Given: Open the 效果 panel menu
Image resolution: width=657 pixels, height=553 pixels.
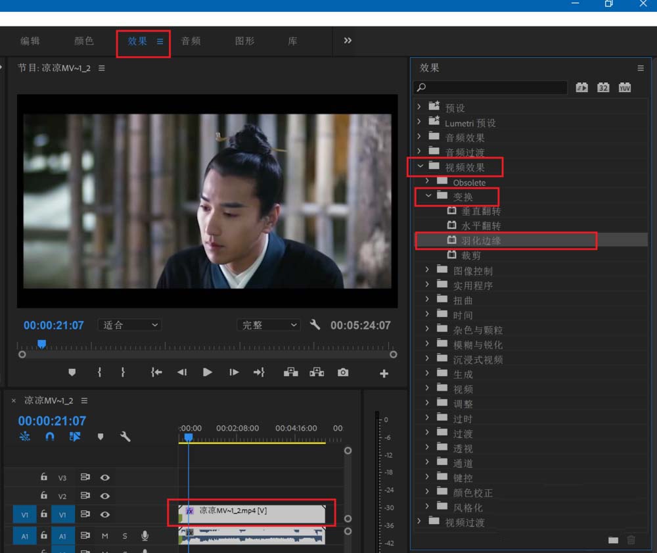Looking at the screenshot, I should click(x=641, y=68).
